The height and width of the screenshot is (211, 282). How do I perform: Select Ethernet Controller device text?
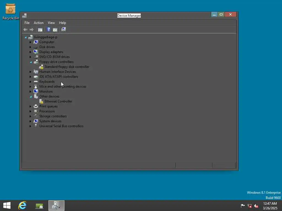pyautogui.click(x=58, y=101)
